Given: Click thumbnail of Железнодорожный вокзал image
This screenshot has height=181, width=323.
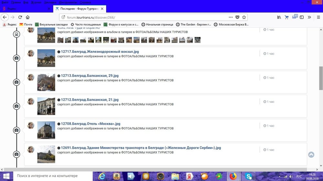Looking at the screenshot, I should pyautogui.click(x=46, y=58).
